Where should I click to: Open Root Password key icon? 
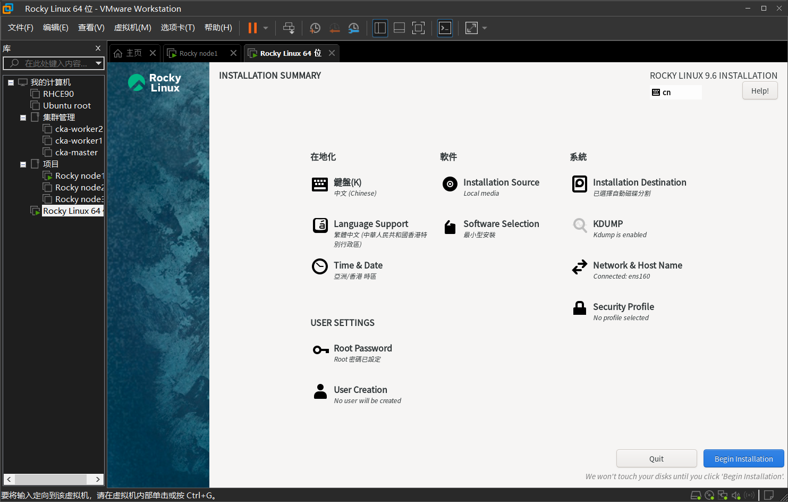pyautogui.click(x=320, y=350)
